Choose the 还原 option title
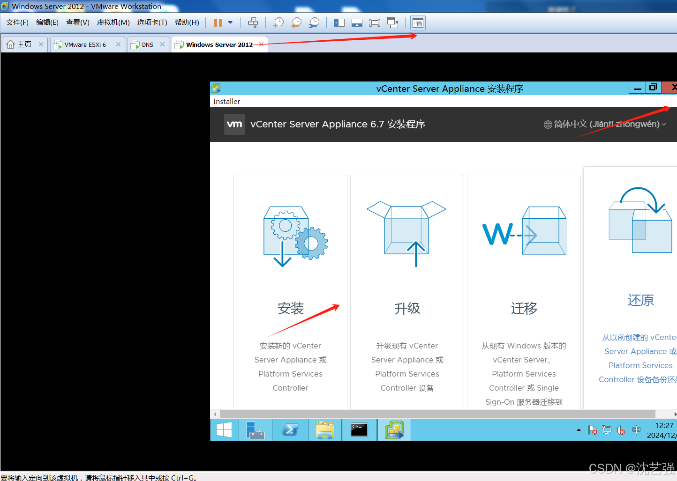The height and width of the screenshot is (481, 677). (x=641, y=300)
